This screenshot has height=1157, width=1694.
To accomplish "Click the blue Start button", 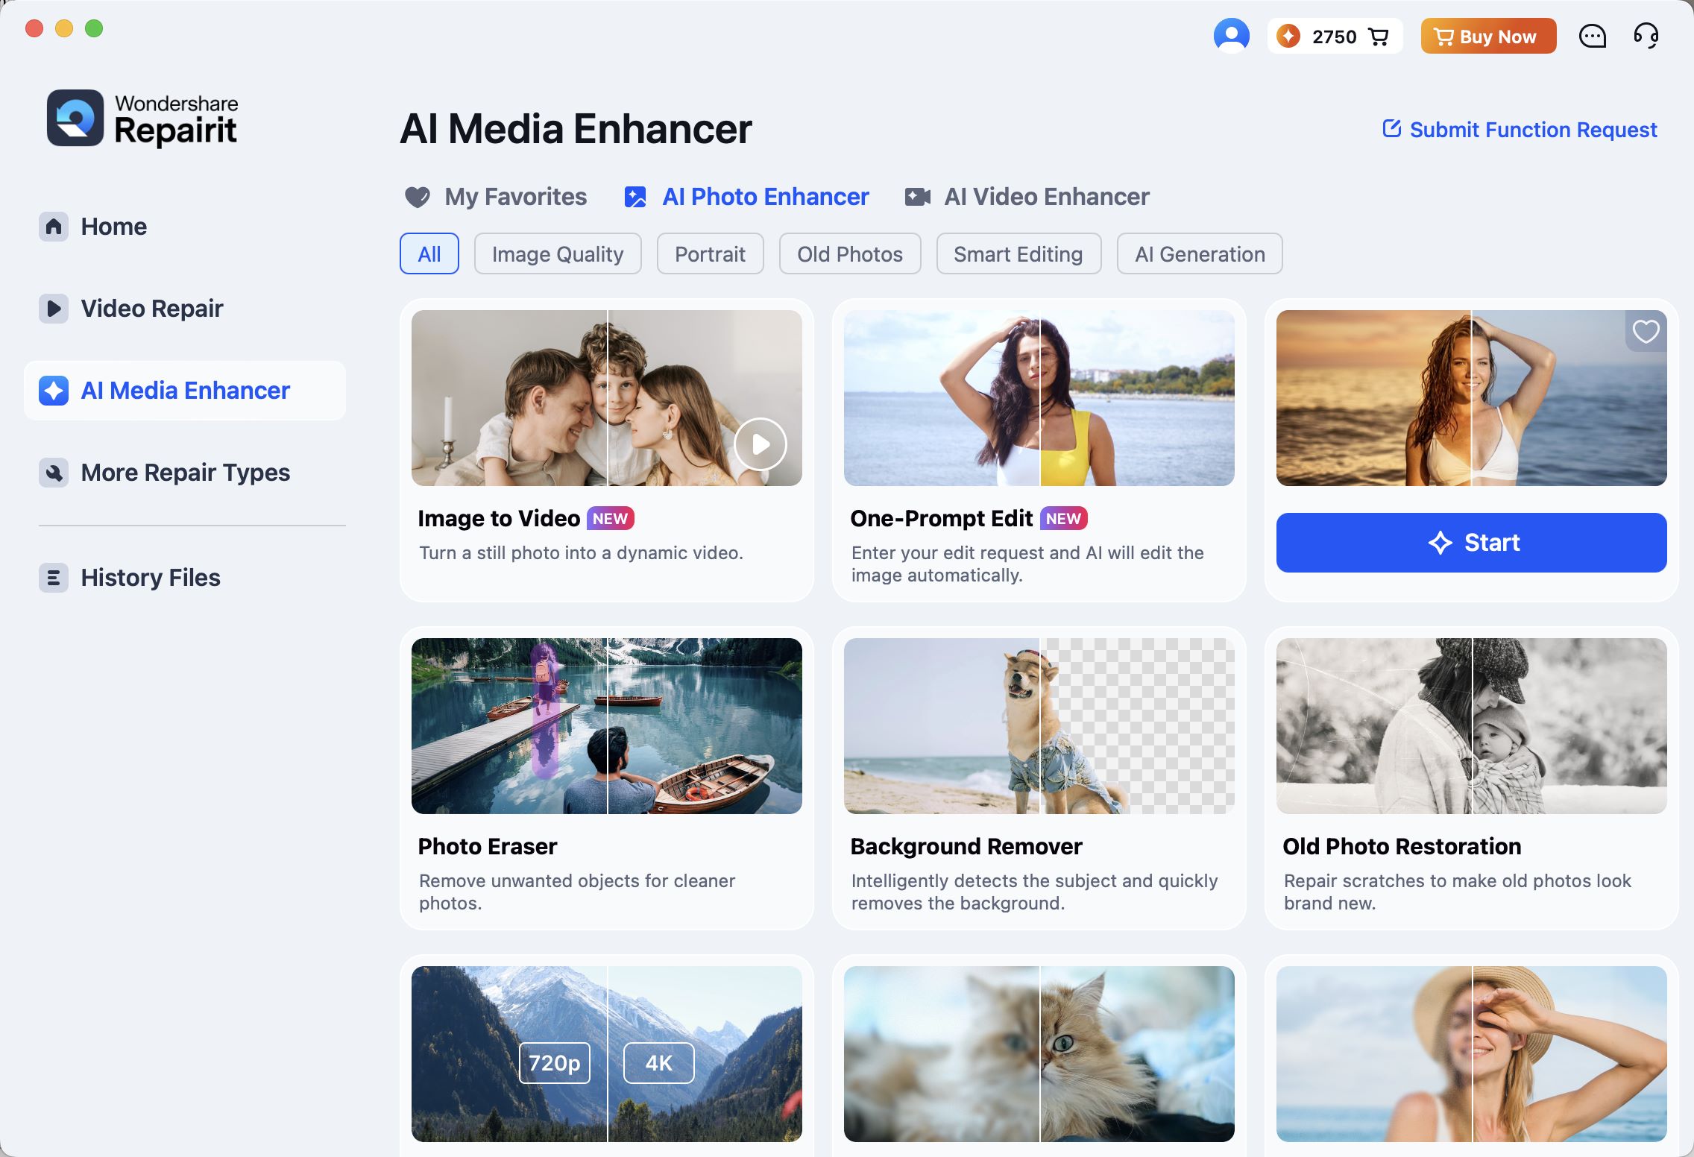I will (x=1472, y=543).
